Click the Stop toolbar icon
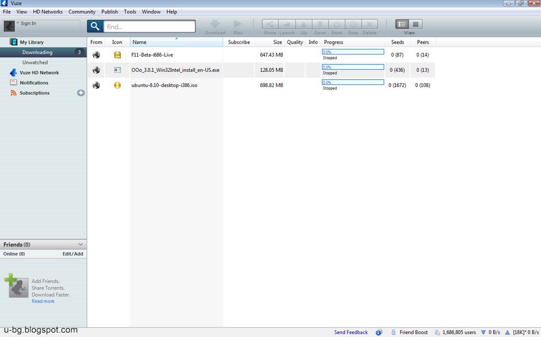Viewport: 541px width, 337px height. point(353,24)
